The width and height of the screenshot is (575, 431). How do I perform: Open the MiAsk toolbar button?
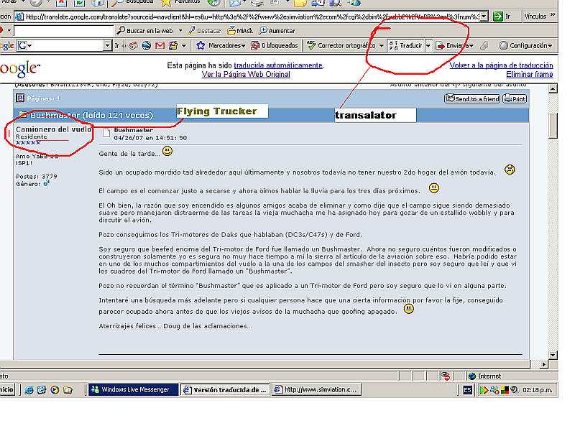(240, 31)
